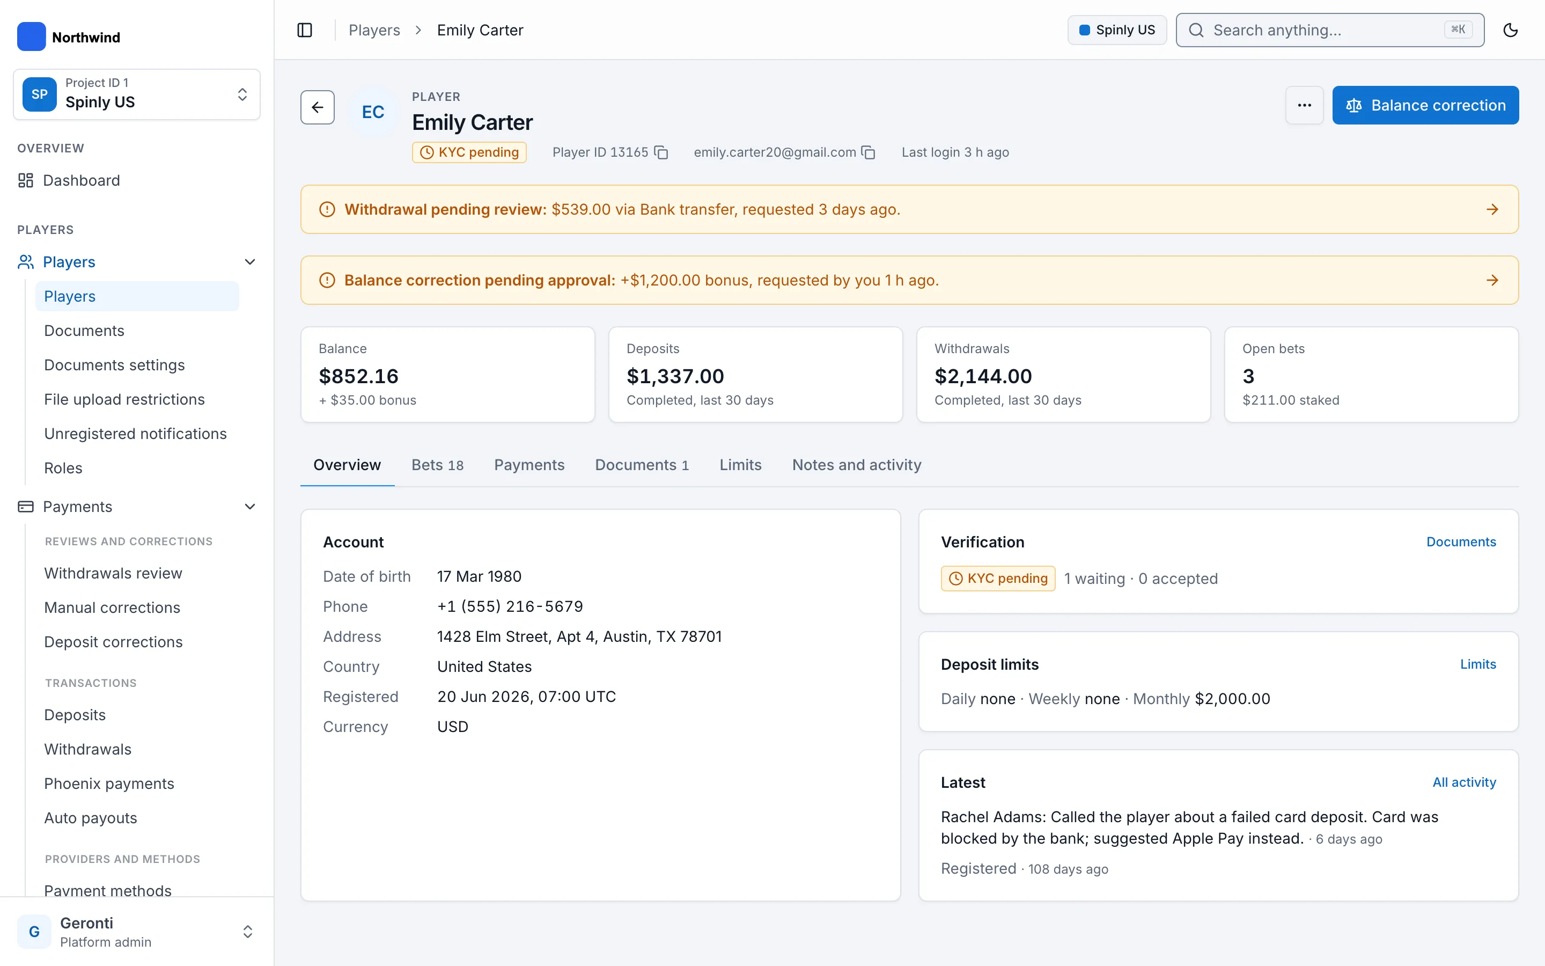Screen dimensions: 1545x966
Task: Click the Payments card icon in sidebar
Action: 26,507
